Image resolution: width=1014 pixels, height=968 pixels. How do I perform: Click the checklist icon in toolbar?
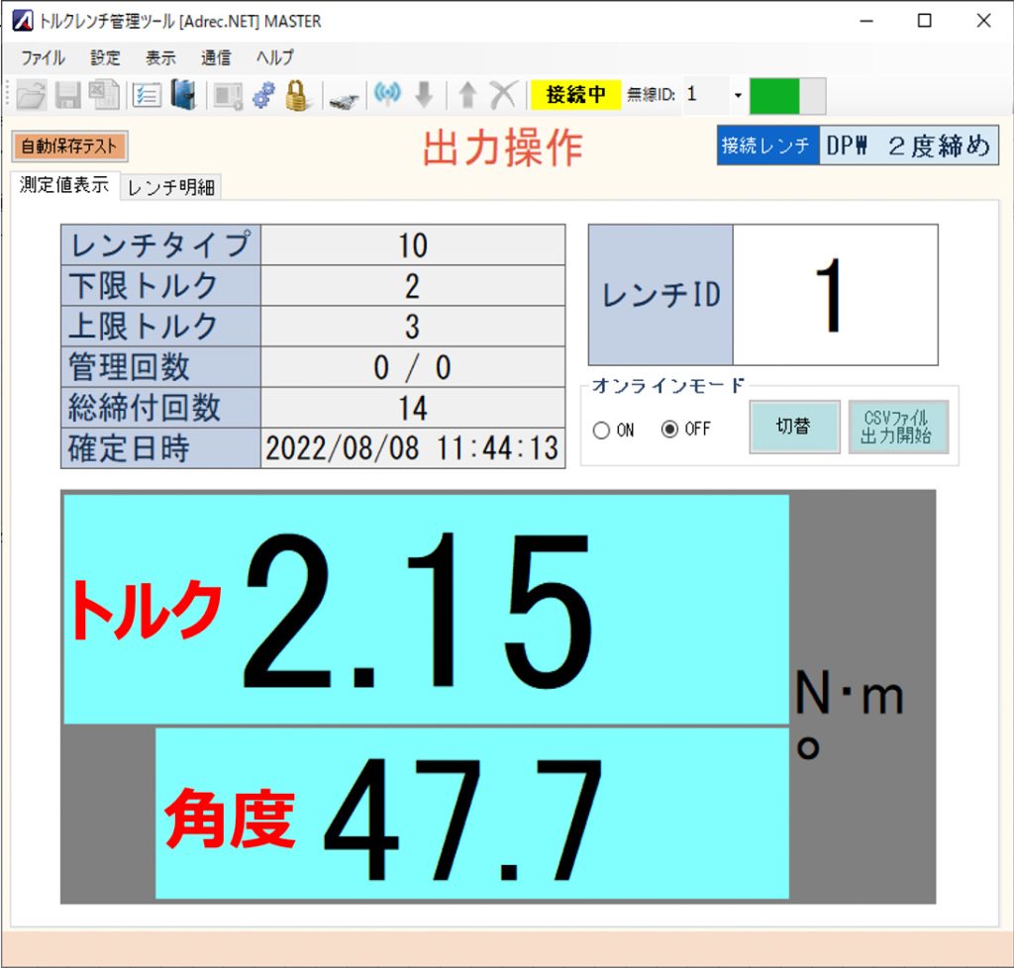pyautogui.click(x=147, y=95)
